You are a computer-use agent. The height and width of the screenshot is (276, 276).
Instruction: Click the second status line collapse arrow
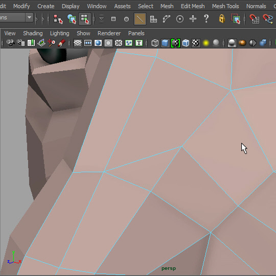[43, 19]
